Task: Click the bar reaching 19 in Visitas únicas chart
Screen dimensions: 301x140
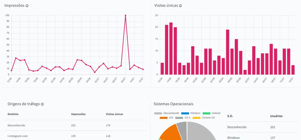Action: [228, 52]
